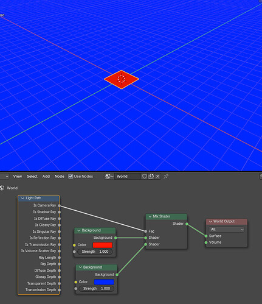Click the Is Volume Scatter Ray output socket

60,251
